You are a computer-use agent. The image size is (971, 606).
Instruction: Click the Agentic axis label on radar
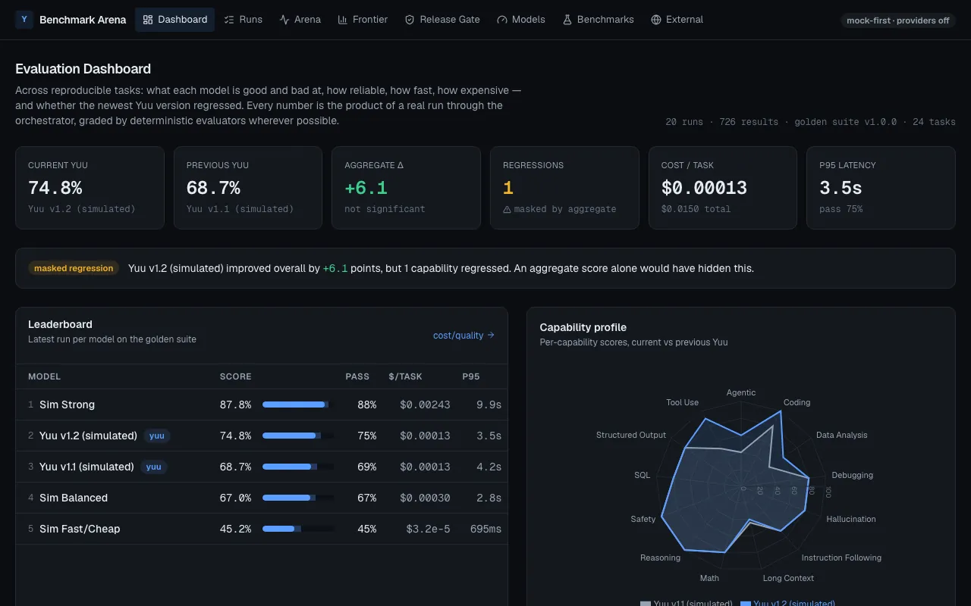[741, 392]
